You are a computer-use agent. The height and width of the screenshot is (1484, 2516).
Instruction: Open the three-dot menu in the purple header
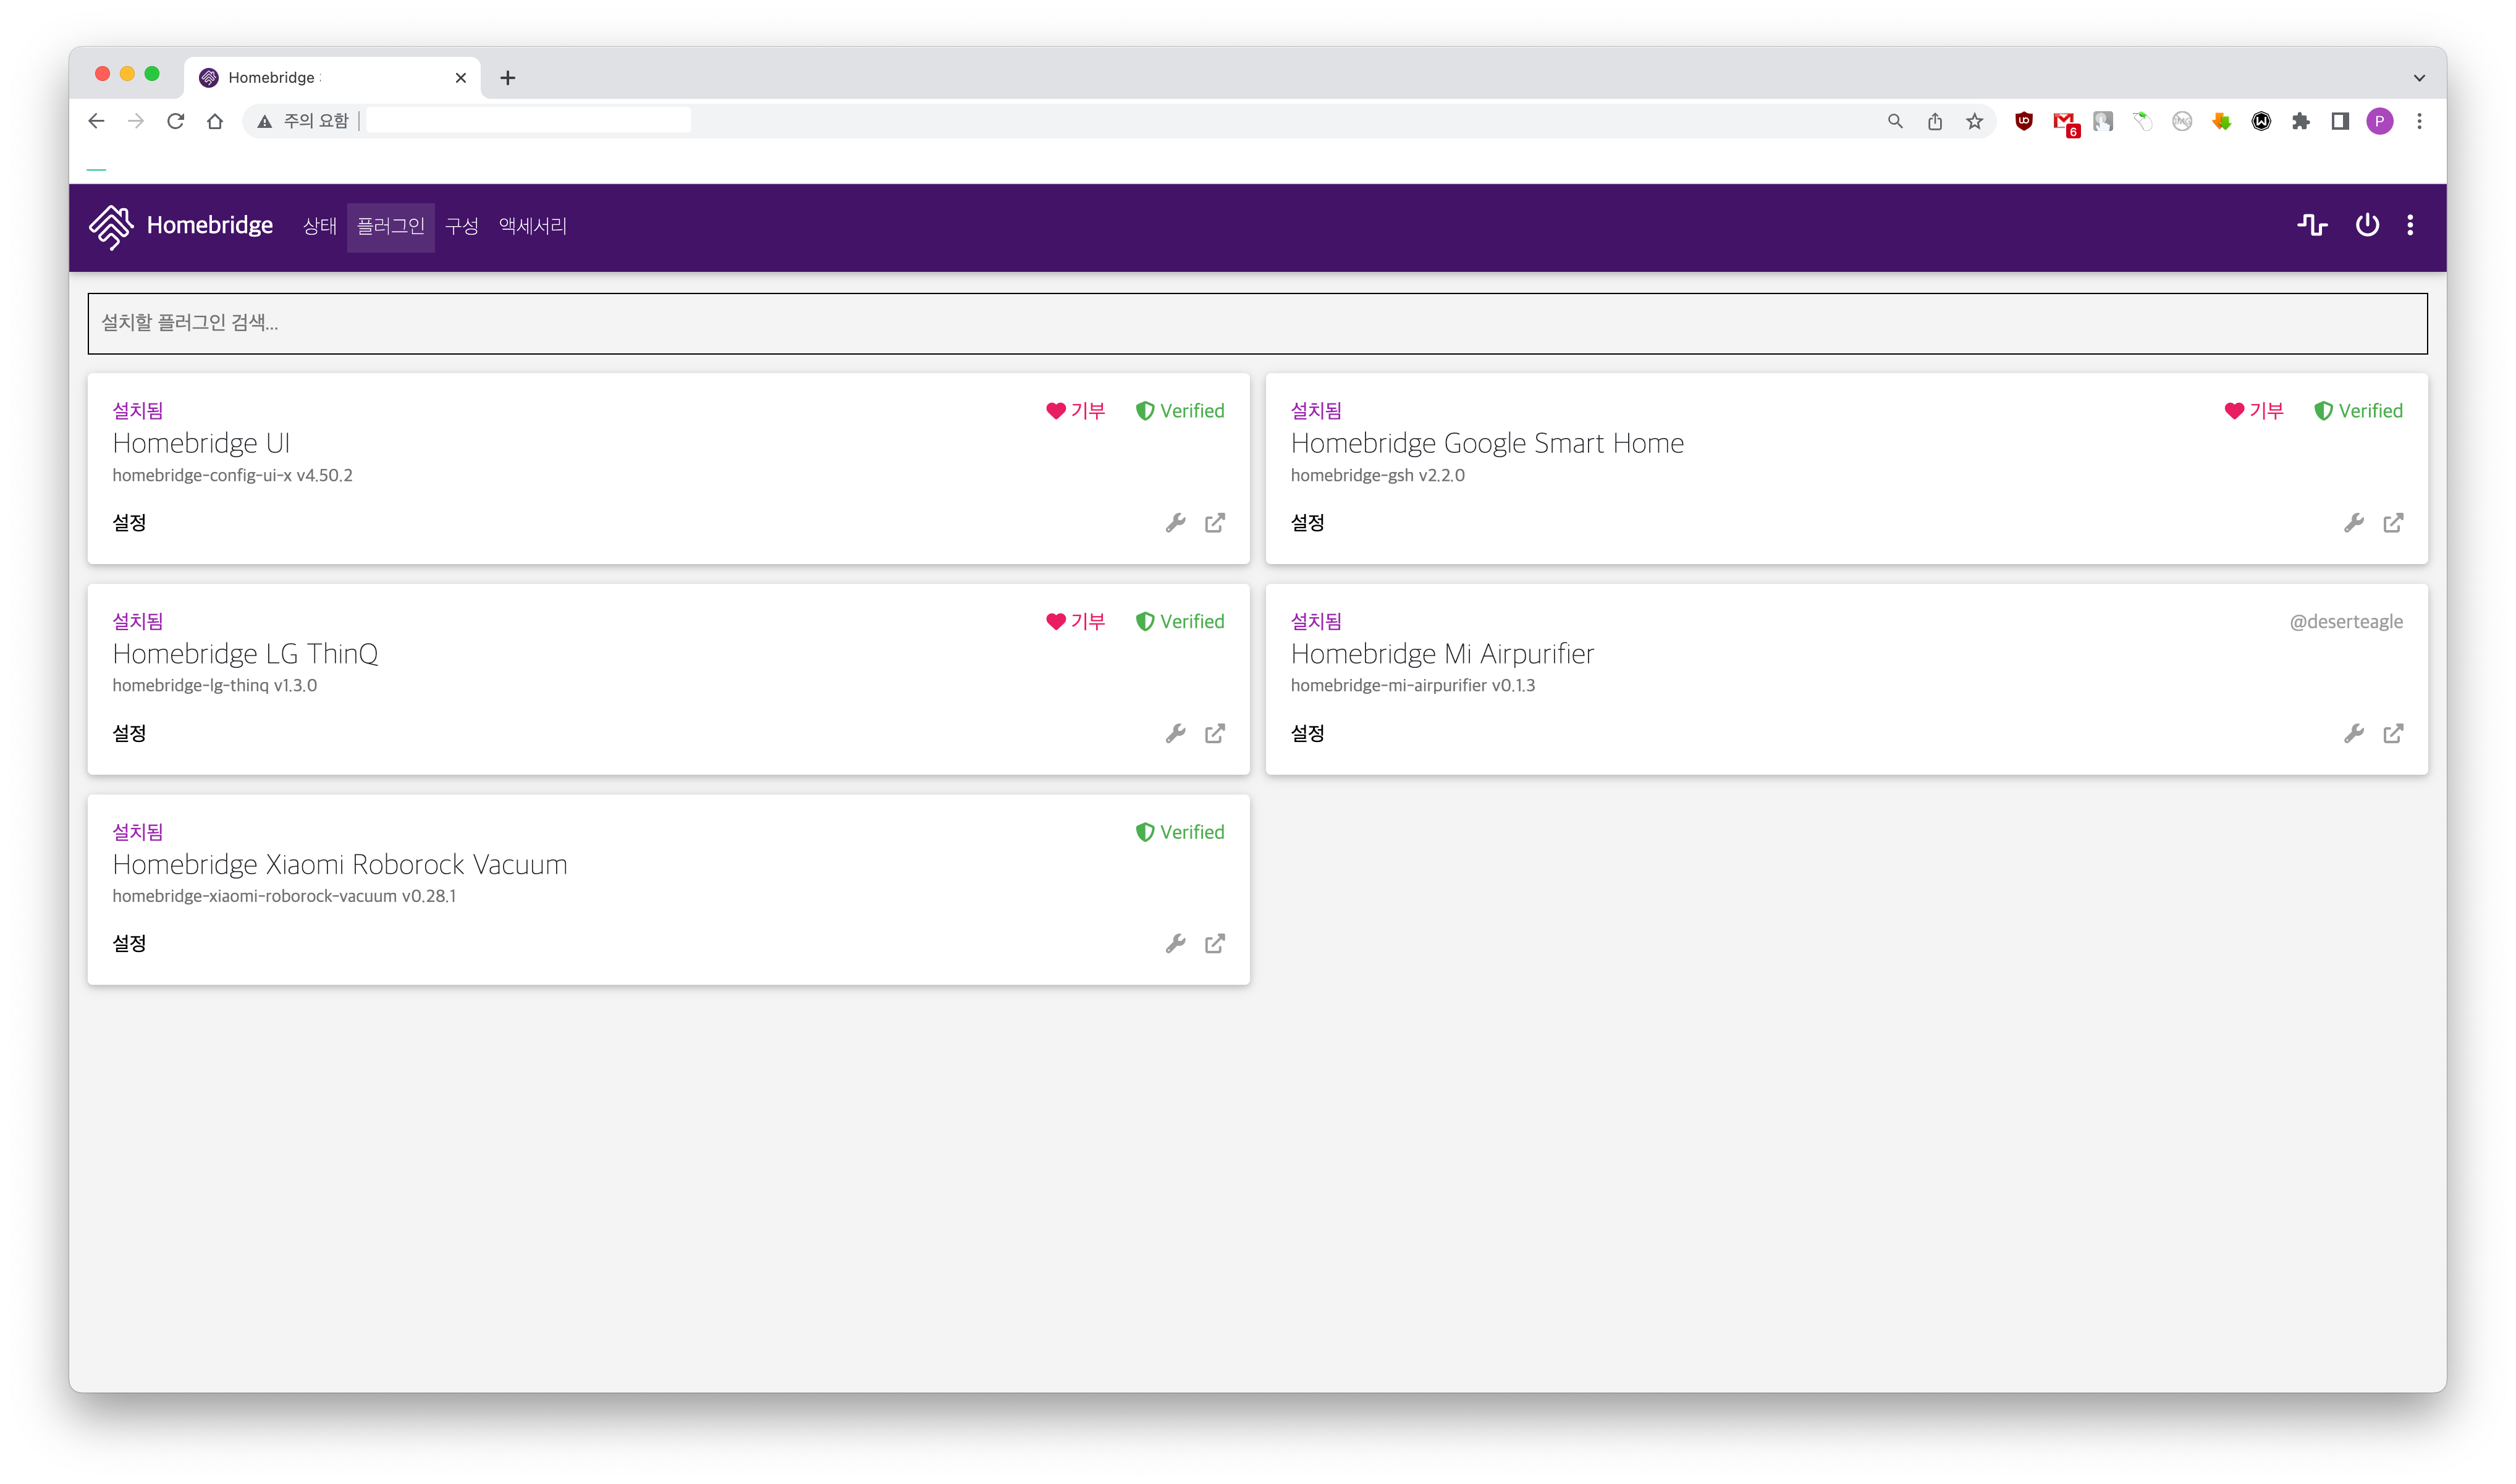2410,225
